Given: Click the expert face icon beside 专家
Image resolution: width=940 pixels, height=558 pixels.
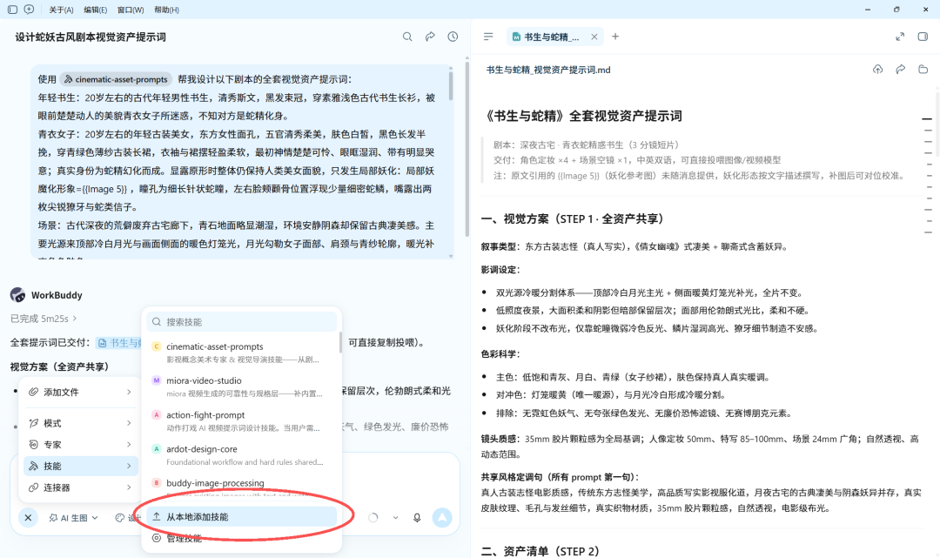Looking at the screenshot, I should tap(34, 445).
